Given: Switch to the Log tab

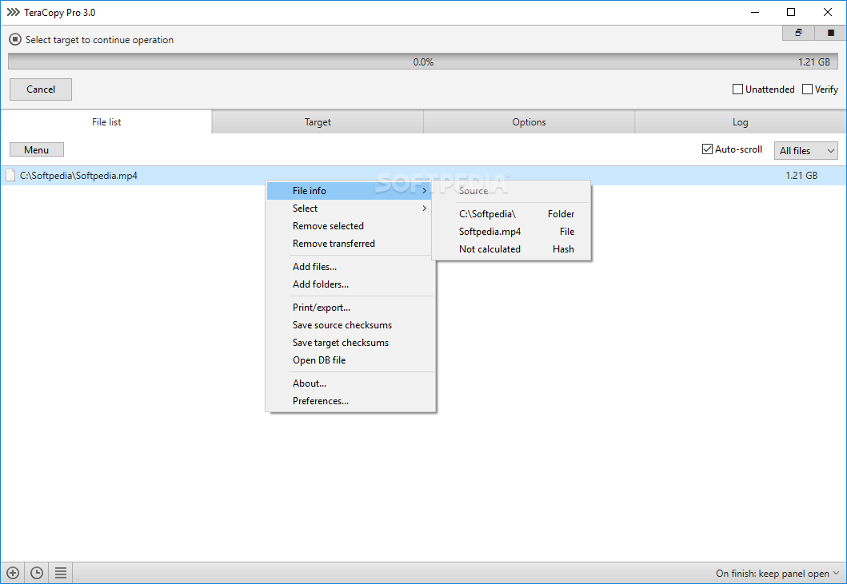Looking at the screenshot, I should (x=740, y=122).
